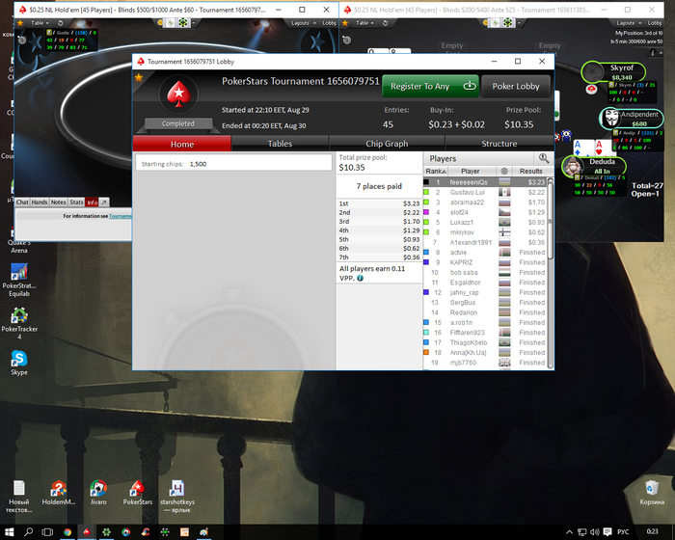Click Deduda player seat in right table

point(594,166)
